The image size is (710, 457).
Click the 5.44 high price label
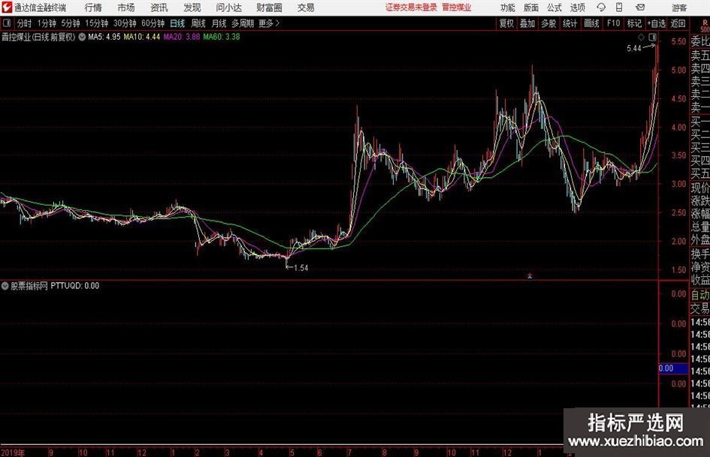pyautogui.click(x=634, y=49)
